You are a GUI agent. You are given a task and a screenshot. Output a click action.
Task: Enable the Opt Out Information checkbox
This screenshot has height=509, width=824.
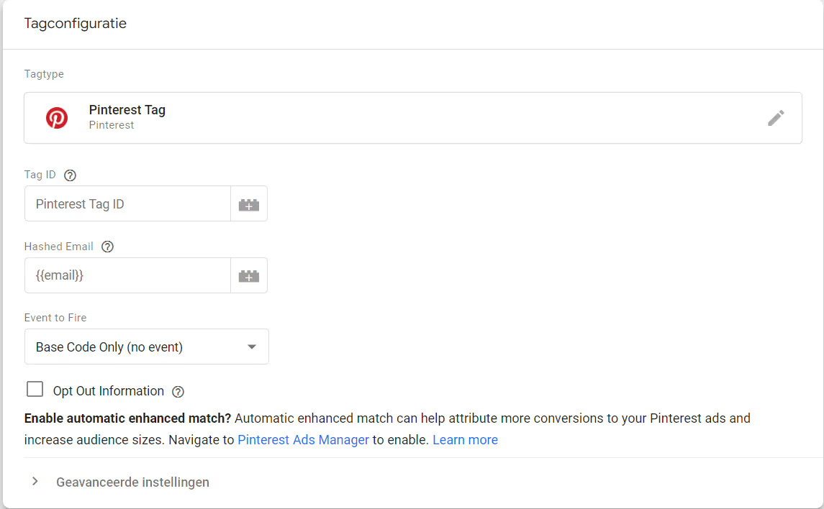(35, 390)
